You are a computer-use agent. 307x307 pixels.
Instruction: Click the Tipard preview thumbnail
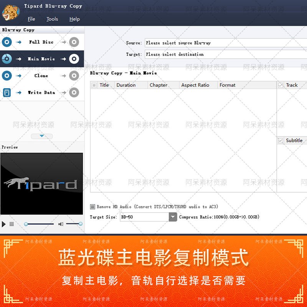pos(41,184)
